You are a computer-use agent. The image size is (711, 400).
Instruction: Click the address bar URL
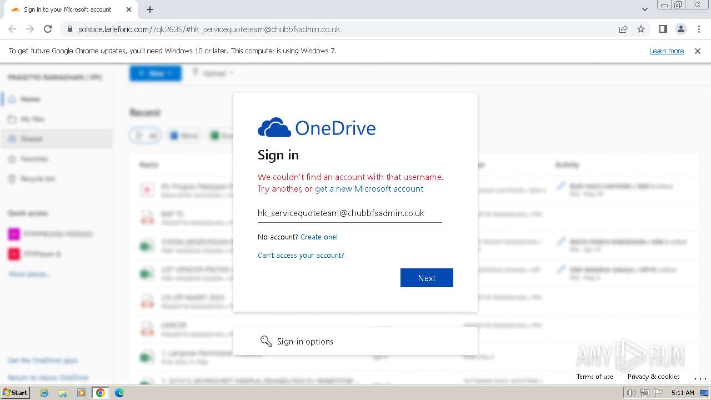pyautogui.click(x=209, y=29)
